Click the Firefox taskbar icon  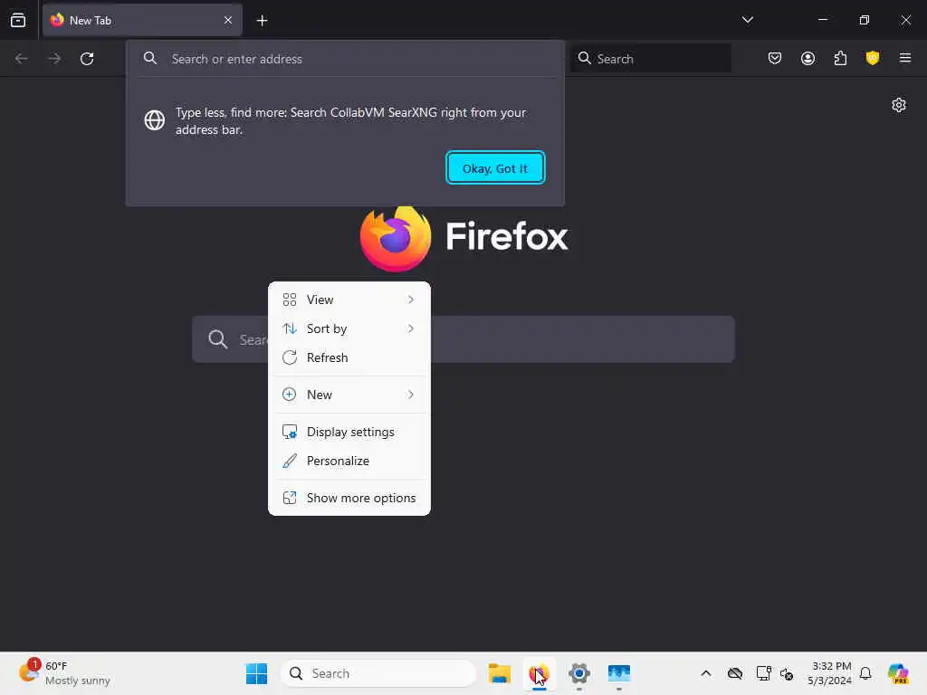[540, 673]
